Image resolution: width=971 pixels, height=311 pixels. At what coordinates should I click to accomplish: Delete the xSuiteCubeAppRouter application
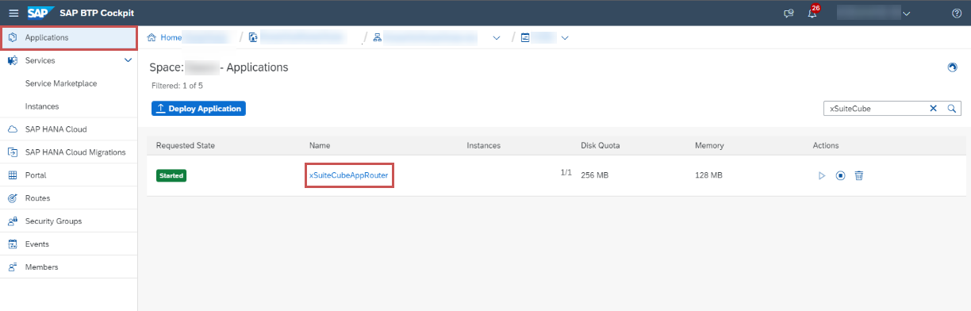pos(858,175)
